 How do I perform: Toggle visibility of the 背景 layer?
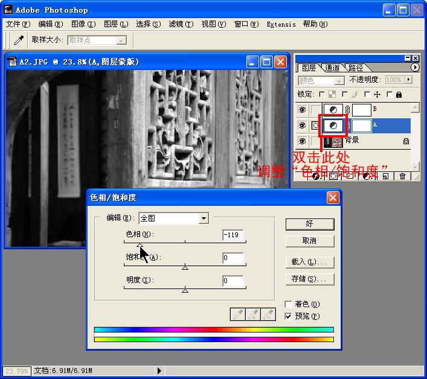coord(303,141)
